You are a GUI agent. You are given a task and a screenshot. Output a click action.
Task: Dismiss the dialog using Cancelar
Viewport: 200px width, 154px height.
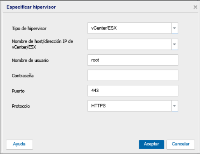[x=180, y=145]
